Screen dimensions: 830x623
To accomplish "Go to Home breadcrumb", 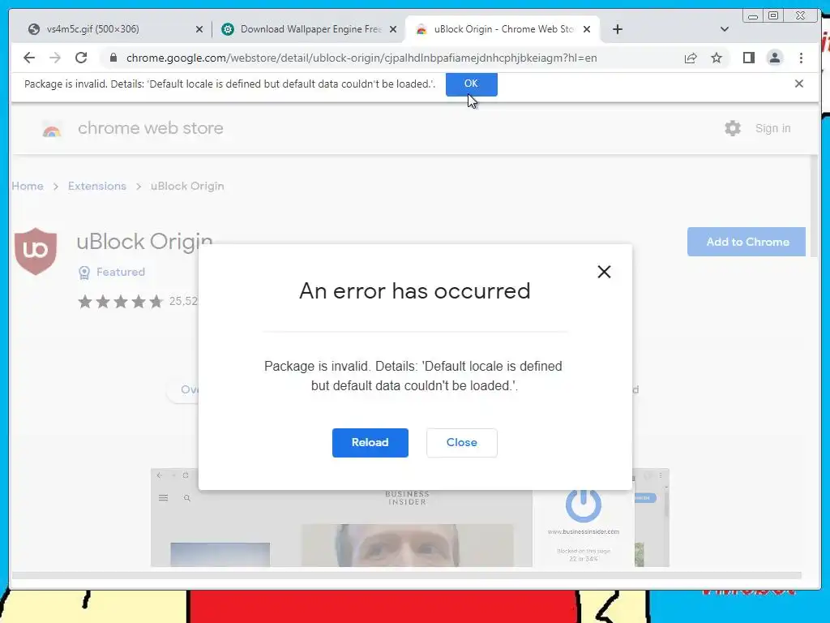I will [28, 186].
